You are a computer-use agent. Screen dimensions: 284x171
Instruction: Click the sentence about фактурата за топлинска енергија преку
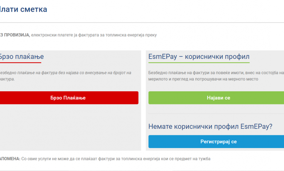click(94, 35)
